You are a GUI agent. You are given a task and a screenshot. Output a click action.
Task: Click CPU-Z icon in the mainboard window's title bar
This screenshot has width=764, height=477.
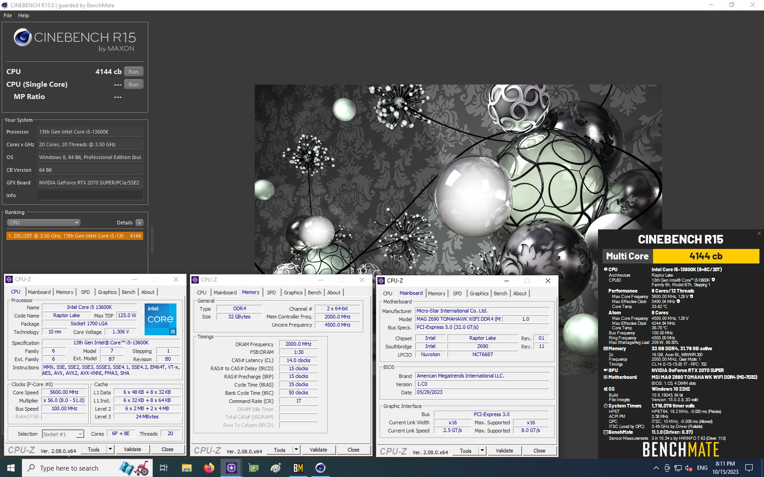click(382, 281)
